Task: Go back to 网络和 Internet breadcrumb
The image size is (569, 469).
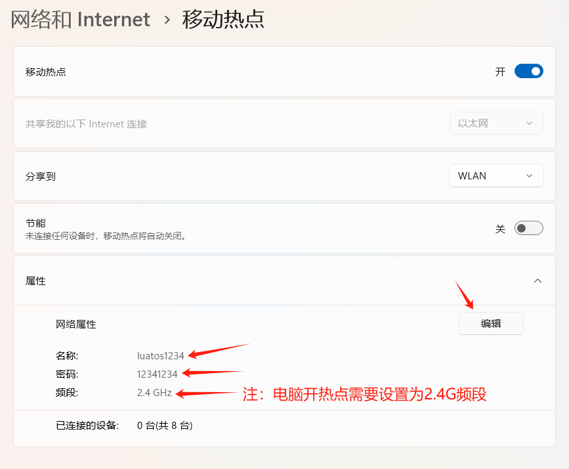Action: pyautogui.click(x=80, y=19)
